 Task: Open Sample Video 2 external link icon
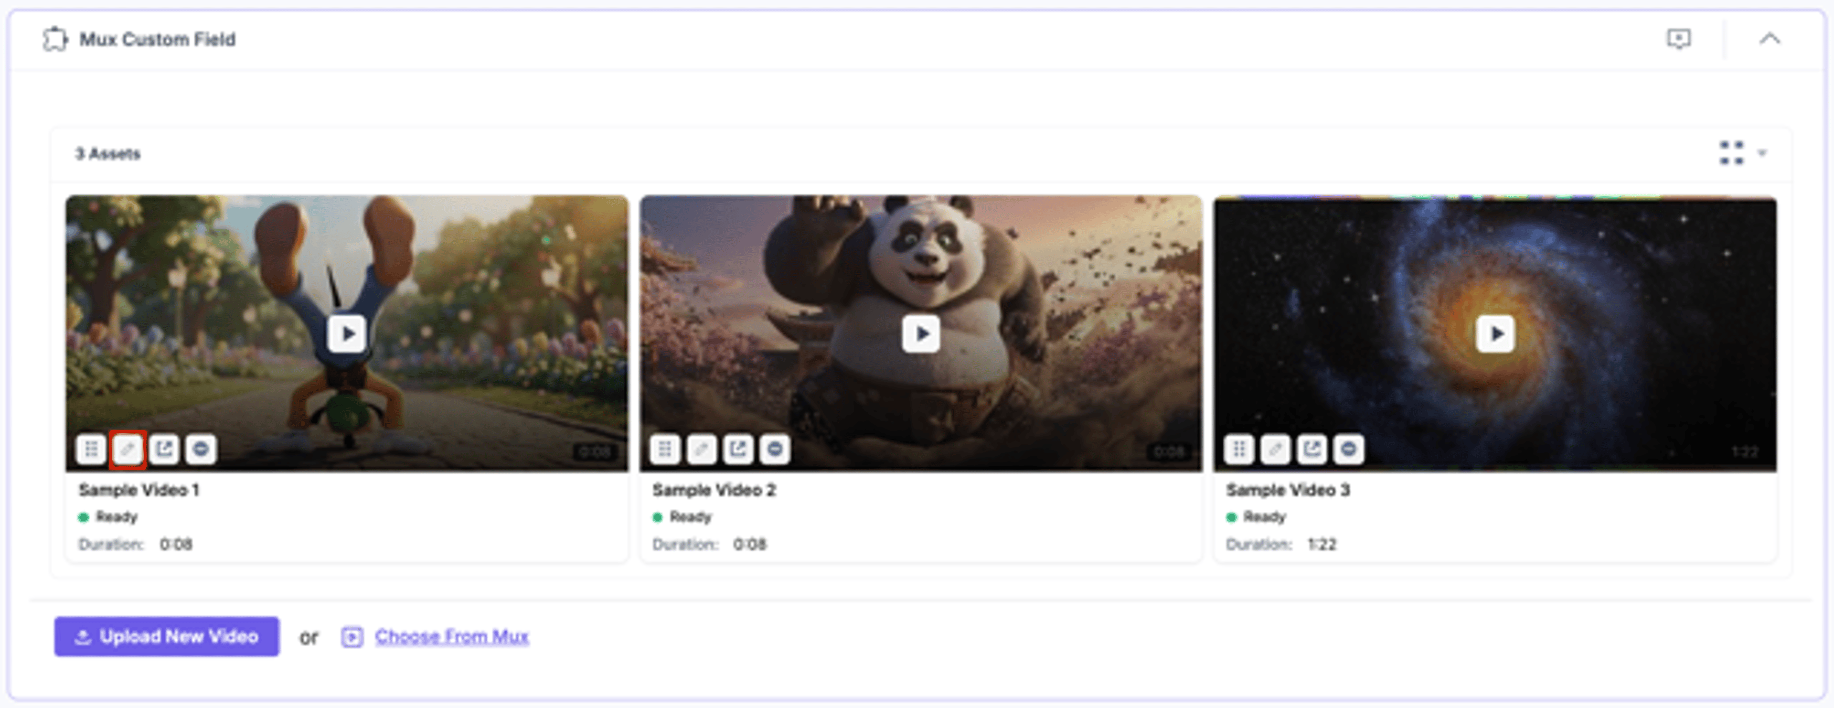coord(738,450)
